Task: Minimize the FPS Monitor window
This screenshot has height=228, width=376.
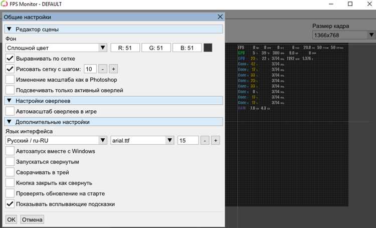Action: pos(331,4)
